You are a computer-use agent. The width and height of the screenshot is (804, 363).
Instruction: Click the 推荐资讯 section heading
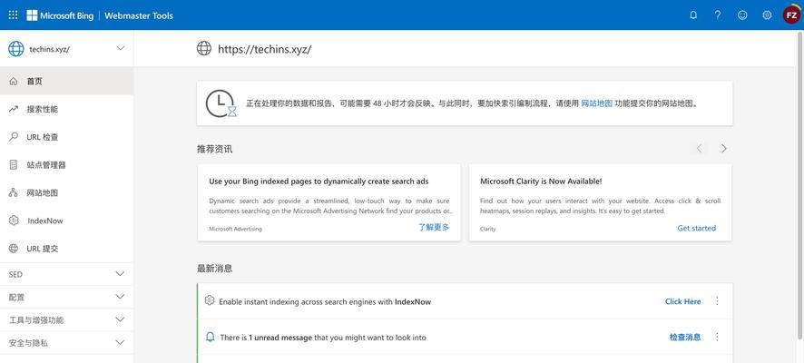(x=214, y=149)
